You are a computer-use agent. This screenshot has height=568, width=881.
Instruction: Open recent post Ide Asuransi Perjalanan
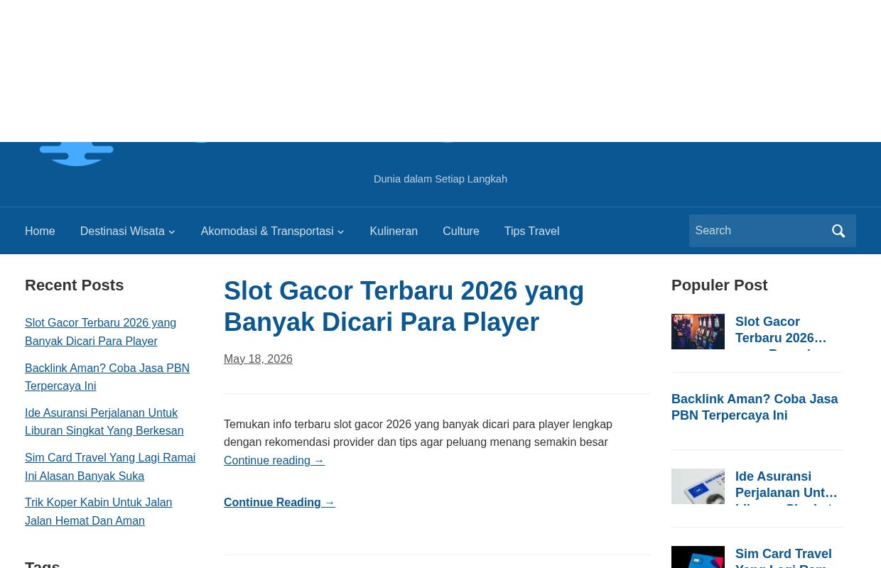pyautogui.click(x=104, y=422)
